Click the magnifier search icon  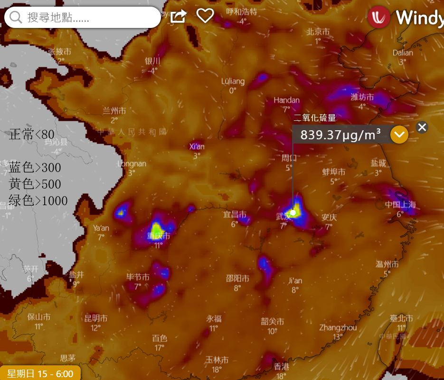click(16, 18)
